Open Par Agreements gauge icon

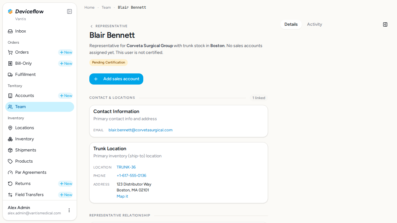coord(10,173)
